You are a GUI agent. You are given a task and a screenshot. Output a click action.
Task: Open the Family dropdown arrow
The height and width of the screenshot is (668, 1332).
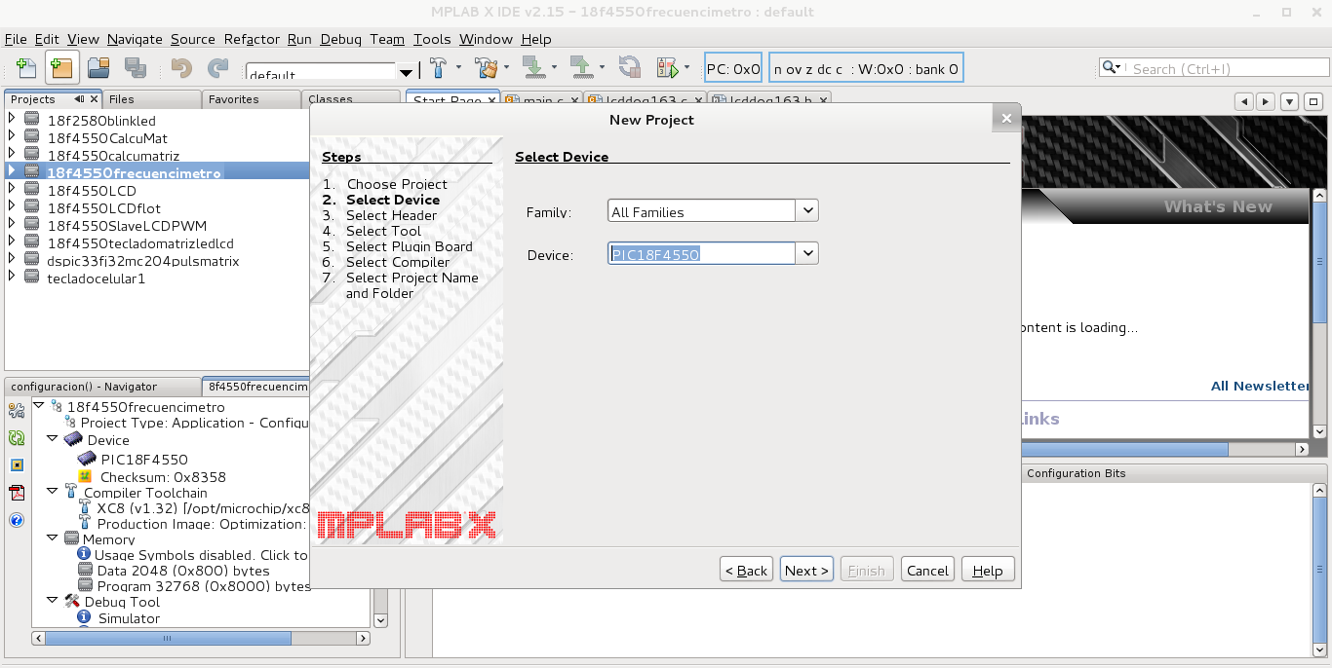[x=807, y=211]
